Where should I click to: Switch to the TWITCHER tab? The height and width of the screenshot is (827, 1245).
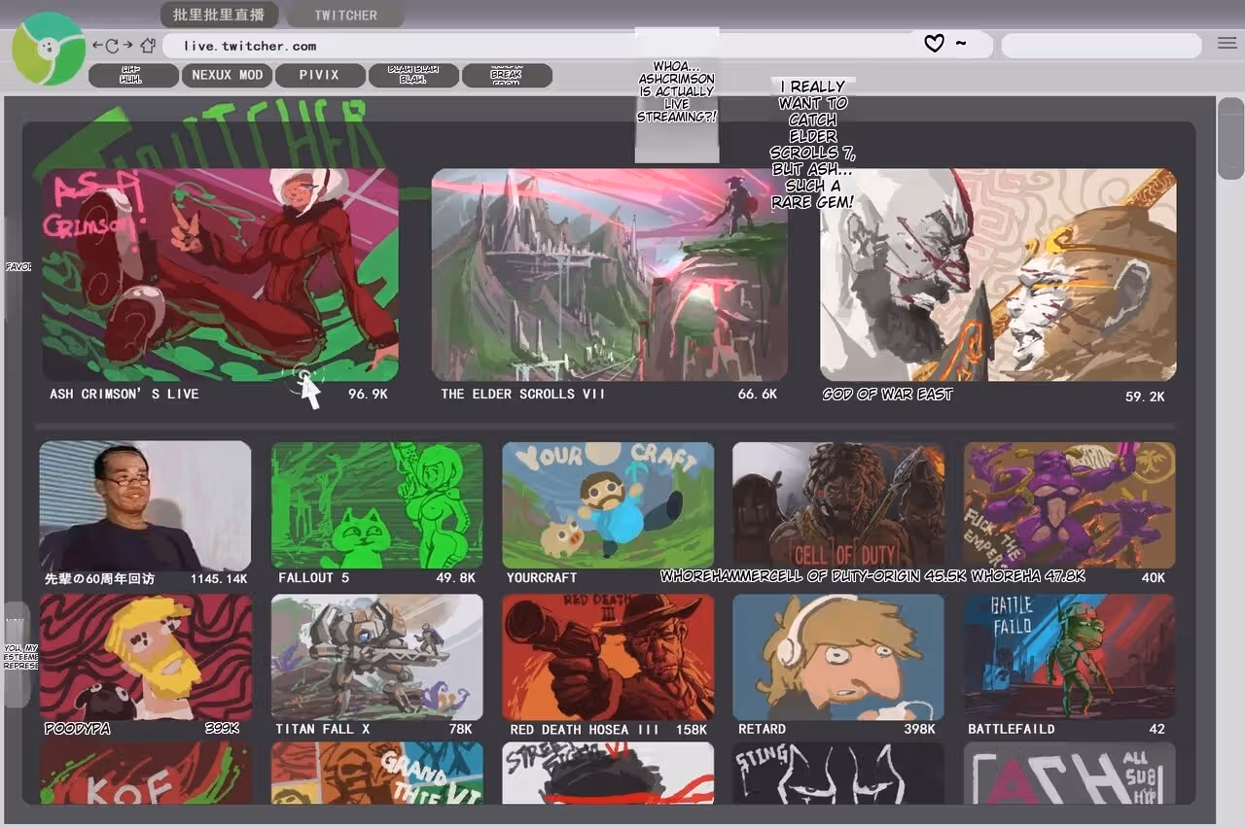[x=345, y=16]
